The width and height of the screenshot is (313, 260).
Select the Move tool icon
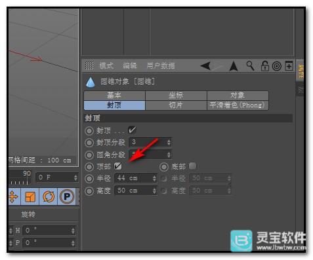[14, 196]
